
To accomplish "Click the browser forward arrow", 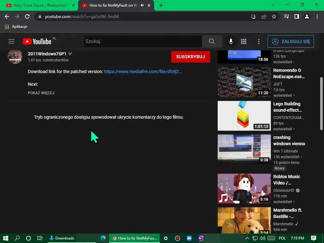I will (17, 16).
